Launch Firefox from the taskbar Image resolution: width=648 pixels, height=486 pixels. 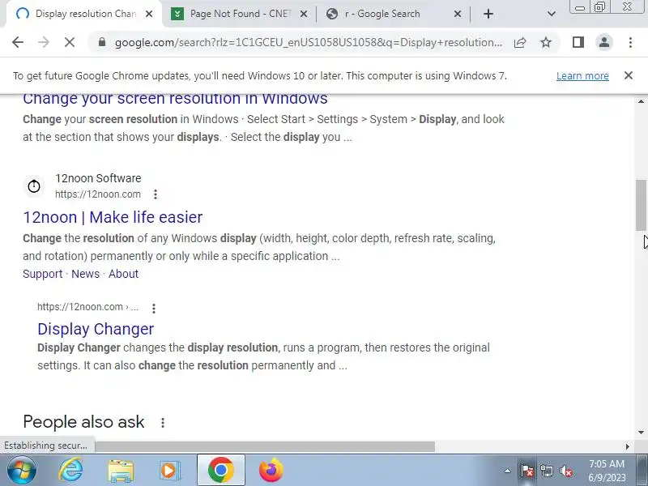point(271,470)
